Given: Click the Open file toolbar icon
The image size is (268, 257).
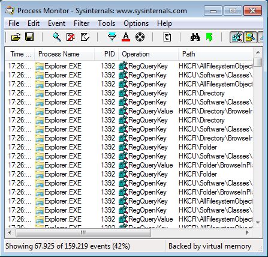Looking at the screenshot, I should (16, 37).
